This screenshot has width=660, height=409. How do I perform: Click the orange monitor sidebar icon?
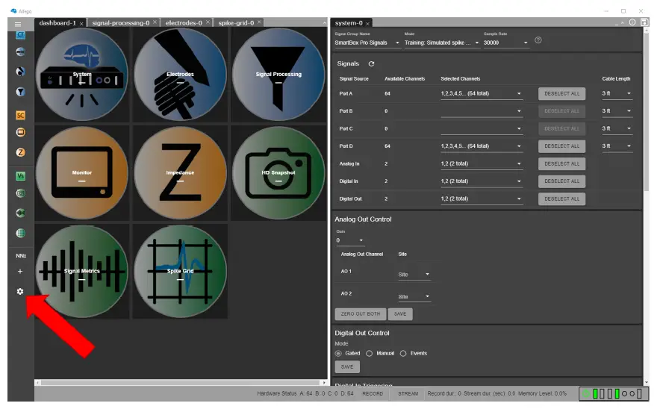[20, 133]
